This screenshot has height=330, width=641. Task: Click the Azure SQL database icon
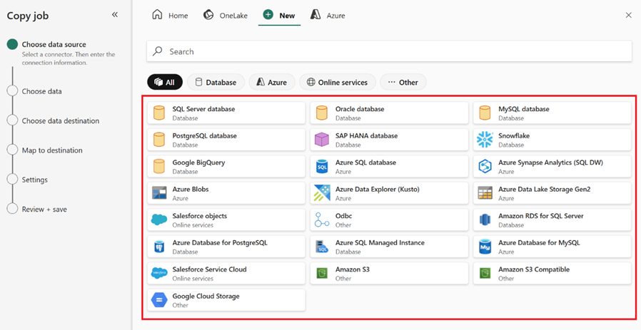(x=322, y=167)
